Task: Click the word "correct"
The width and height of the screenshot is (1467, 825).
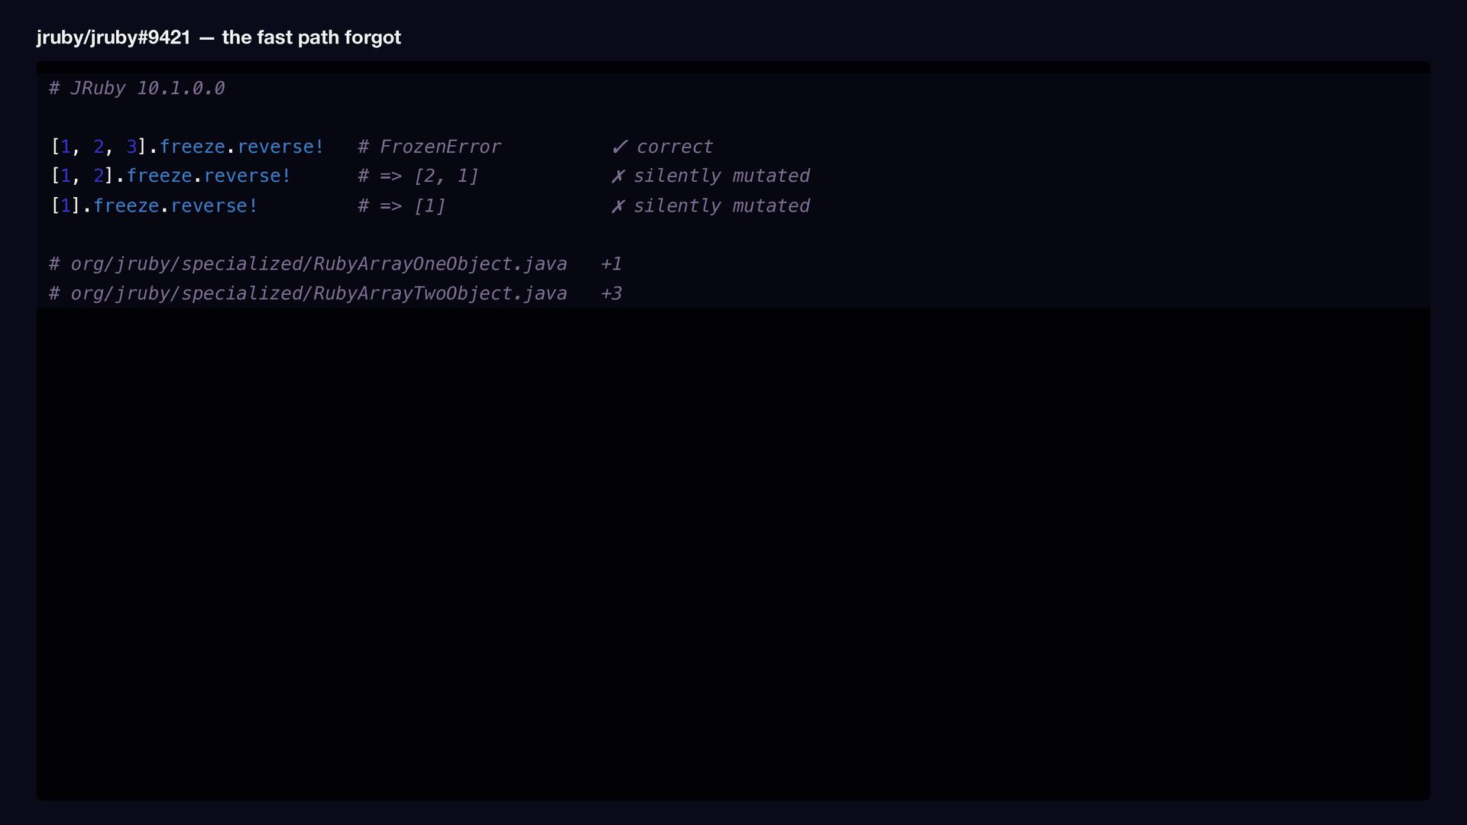Action: 675,147
